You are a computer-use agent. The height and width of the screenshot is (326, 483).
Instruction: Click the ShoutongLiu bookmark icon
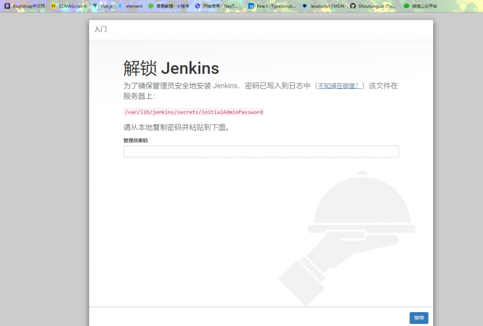coord(354,6)
